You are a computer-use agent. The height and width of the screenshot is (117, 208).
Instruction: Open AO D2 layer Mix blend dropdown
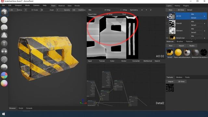click(x=196, y=14)
